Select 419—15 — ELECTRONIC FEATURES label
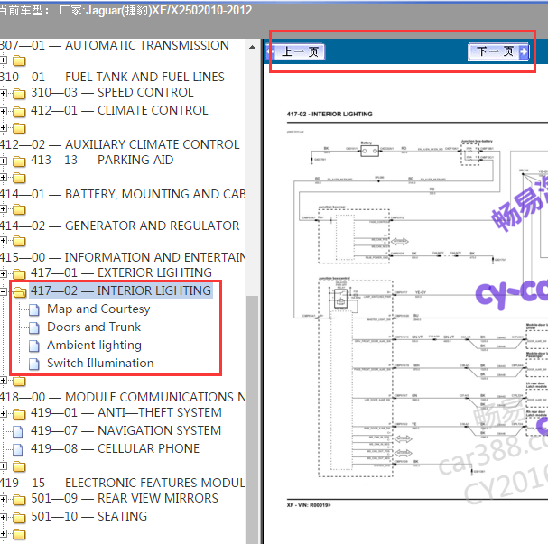The width and height of the screenshot is (548, 544). tap(122, 483)
